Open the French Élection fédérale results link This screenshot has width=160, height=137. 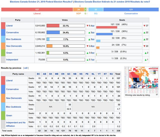pyautogui.click(x=112, y=2)
